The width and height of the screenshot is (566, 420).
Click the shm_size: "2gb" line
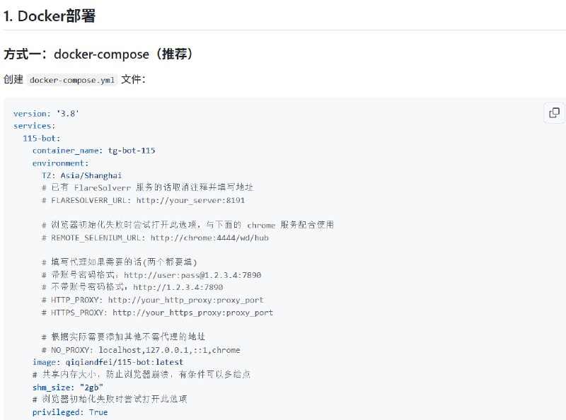click(68, 387)
